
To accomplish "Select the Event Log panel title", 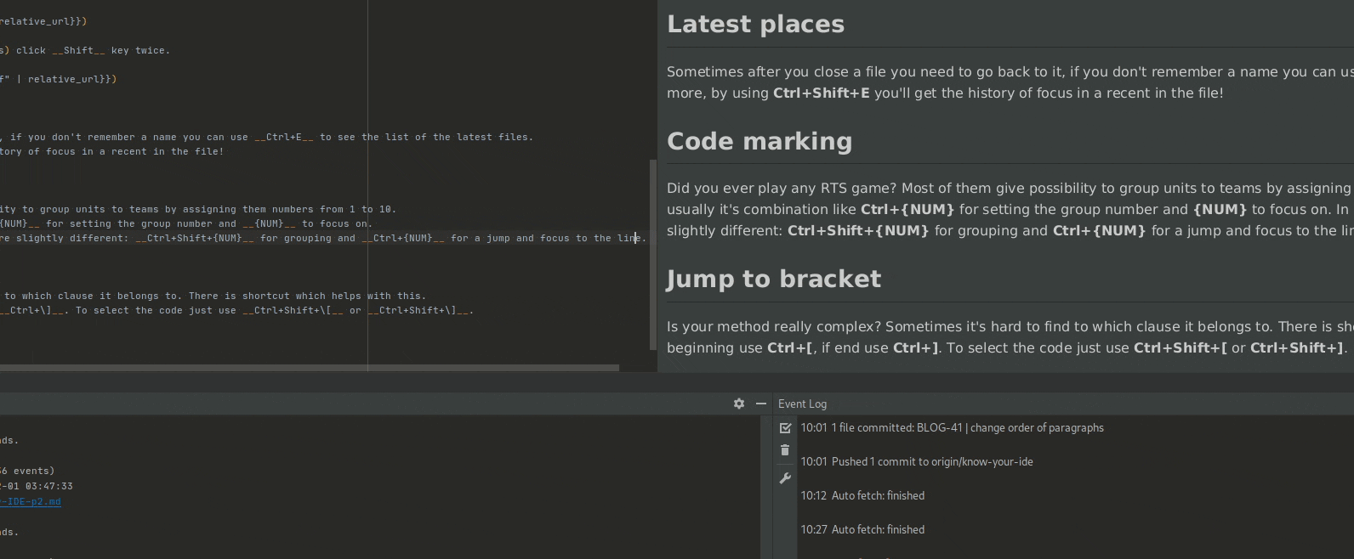I will 802,404.
